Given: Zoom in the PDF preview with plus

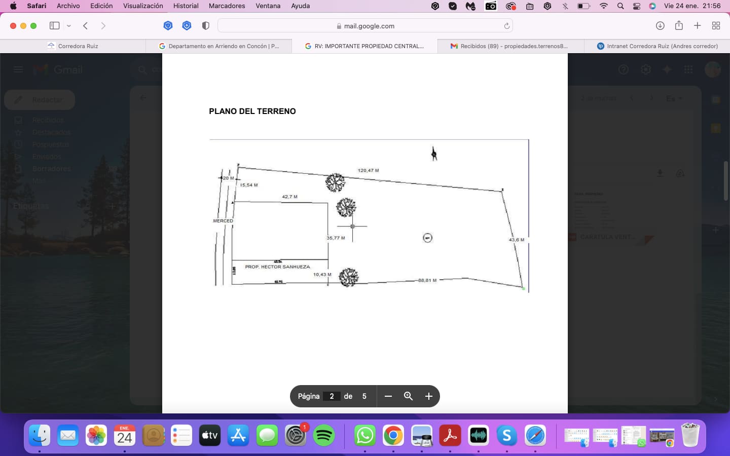Looking at the screenshot, I should (429, 396).
